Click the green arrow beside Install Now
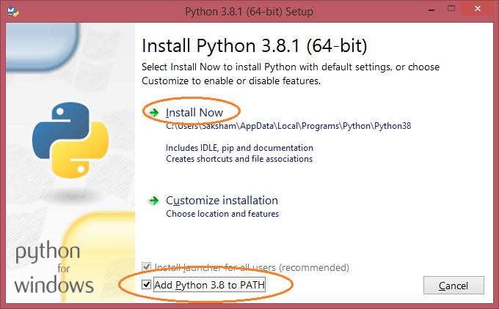499x309 pixels. click(x=154, y=113)
